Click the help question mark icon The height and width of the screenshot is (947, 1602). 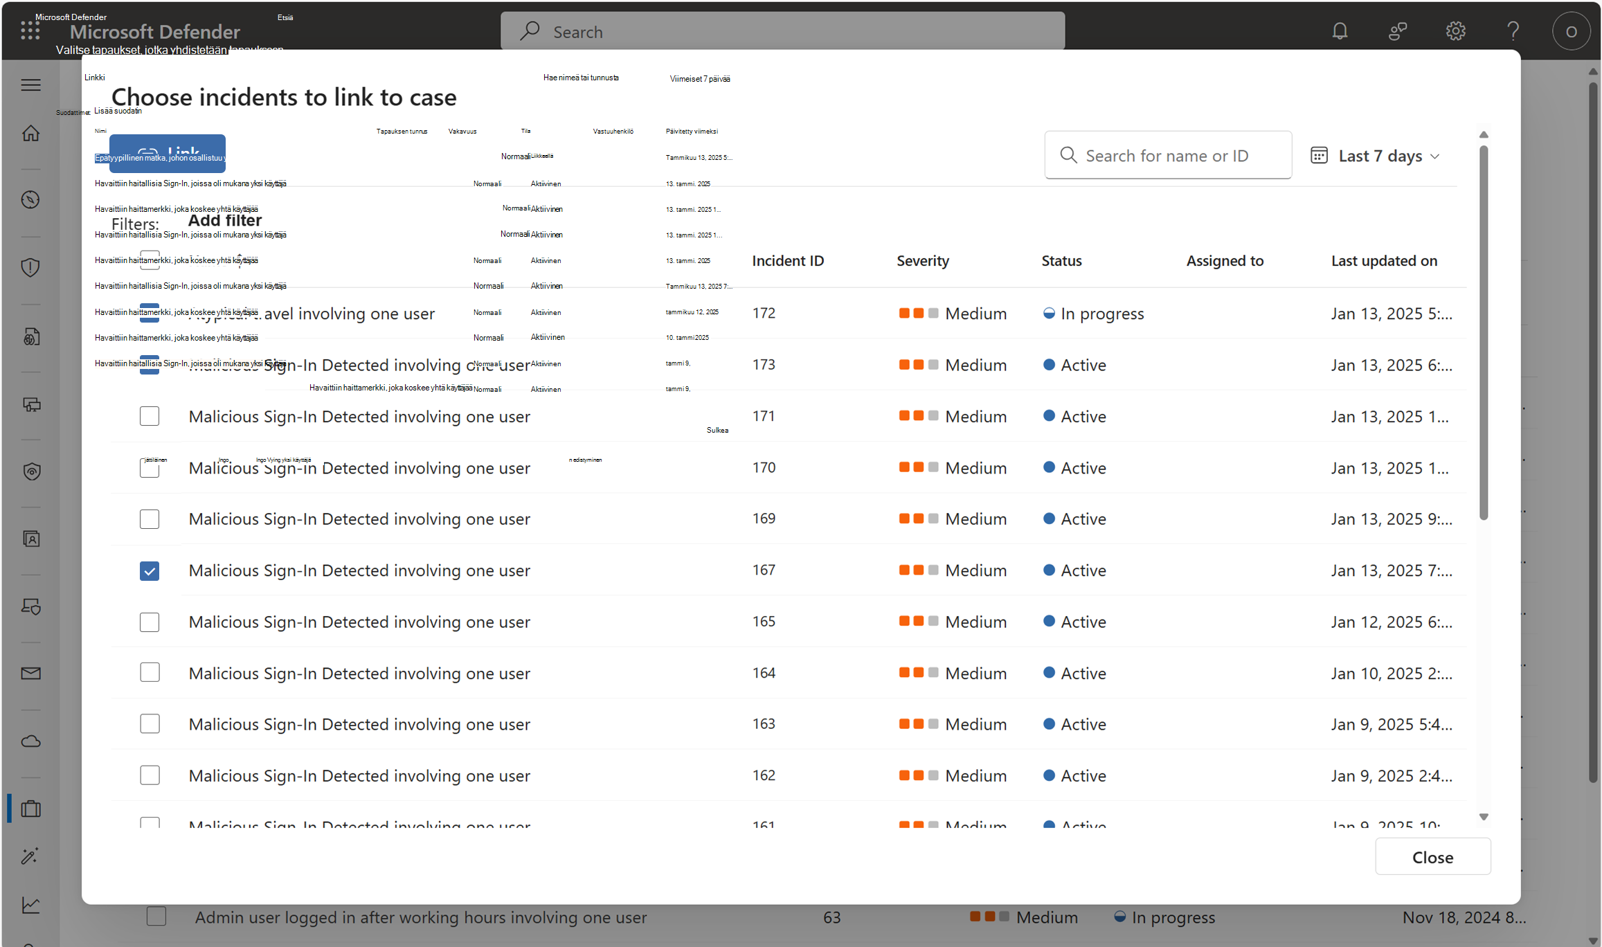1513,31
